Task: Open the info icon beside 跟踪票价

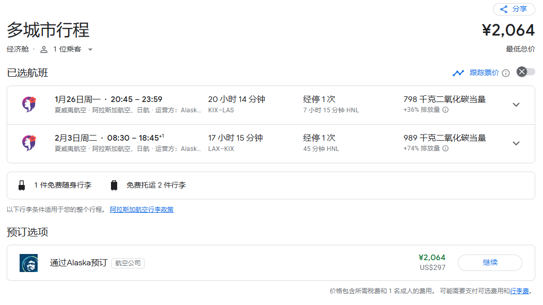Action: [506, 73]
